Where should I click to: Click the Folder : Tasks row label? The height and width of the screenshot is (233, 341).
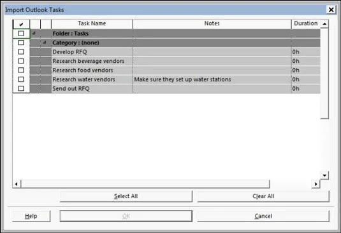71,34
